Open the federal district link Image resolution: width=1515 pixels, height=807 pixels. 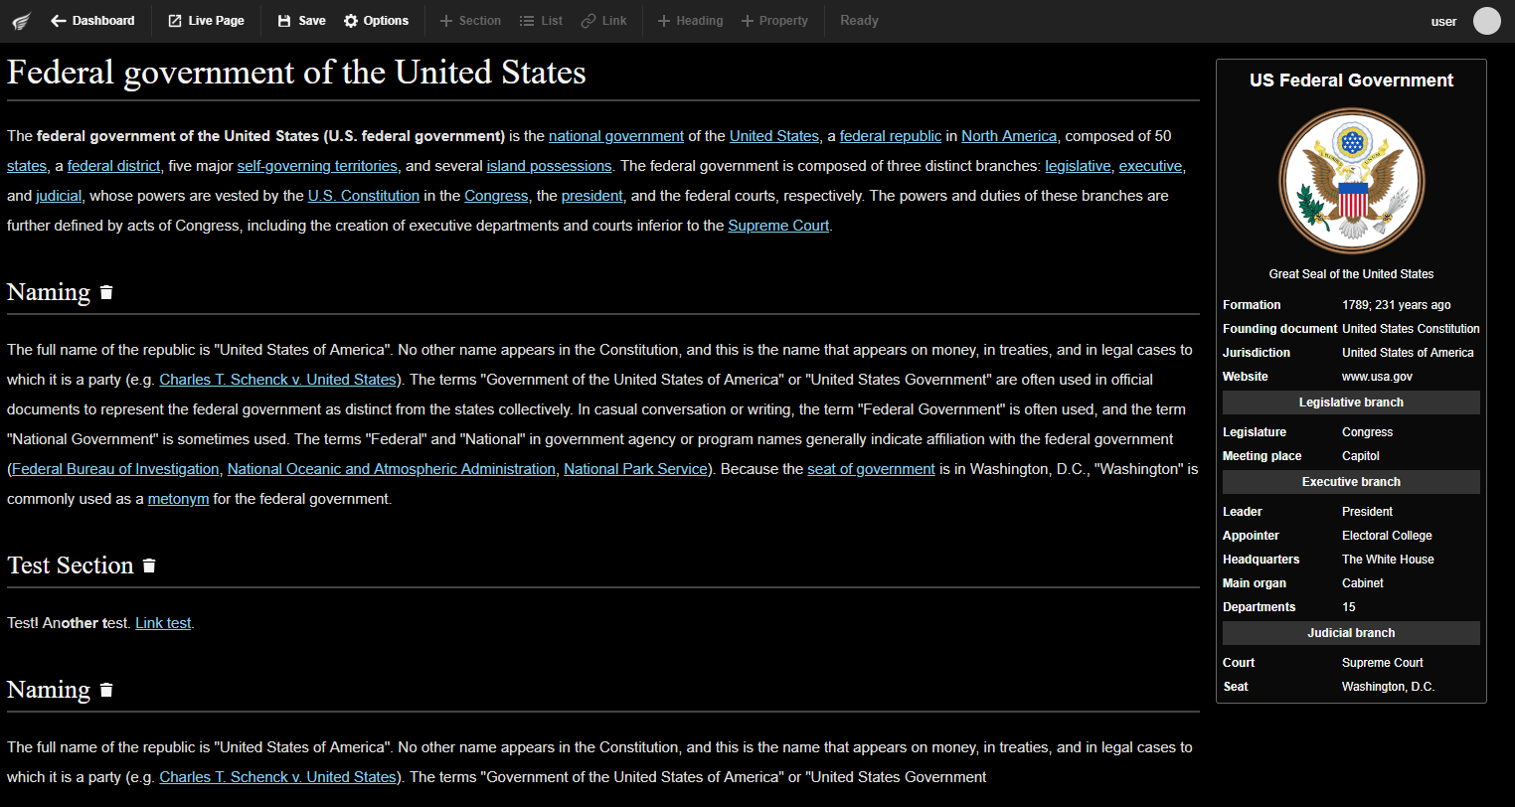[x=114, y=166]
